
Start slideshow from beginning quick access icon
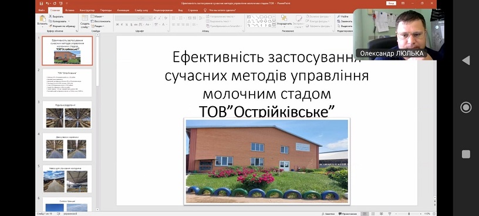tap(61, 4)
